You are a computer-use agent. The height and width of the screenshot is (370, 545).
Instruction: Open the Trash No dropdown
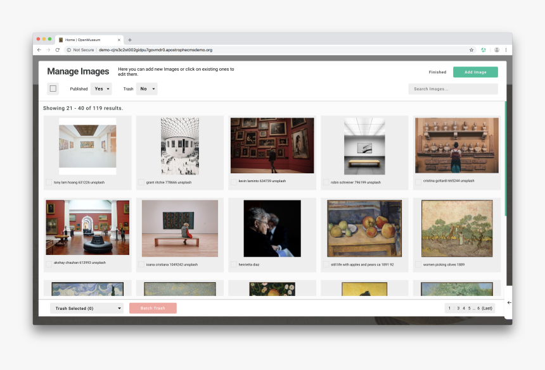coord(146,89)
